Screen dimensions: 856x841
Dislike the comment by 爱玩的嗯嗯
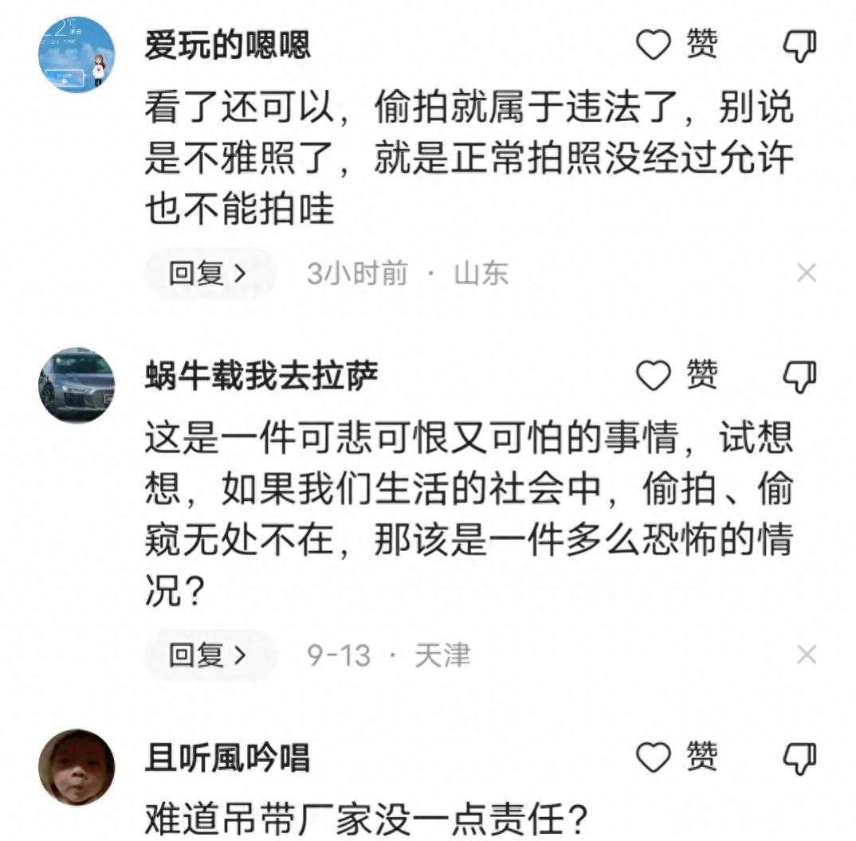click(x=799, y=47)
